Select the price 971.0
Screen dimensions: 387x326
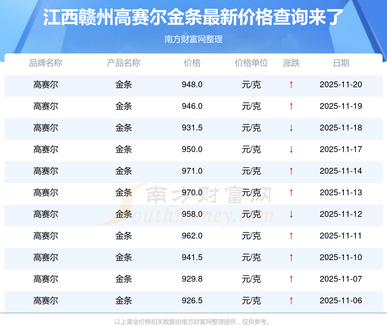[192, 171]
